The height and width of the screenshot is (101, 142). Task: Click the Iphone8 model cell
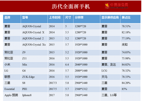tap(34, 97)
